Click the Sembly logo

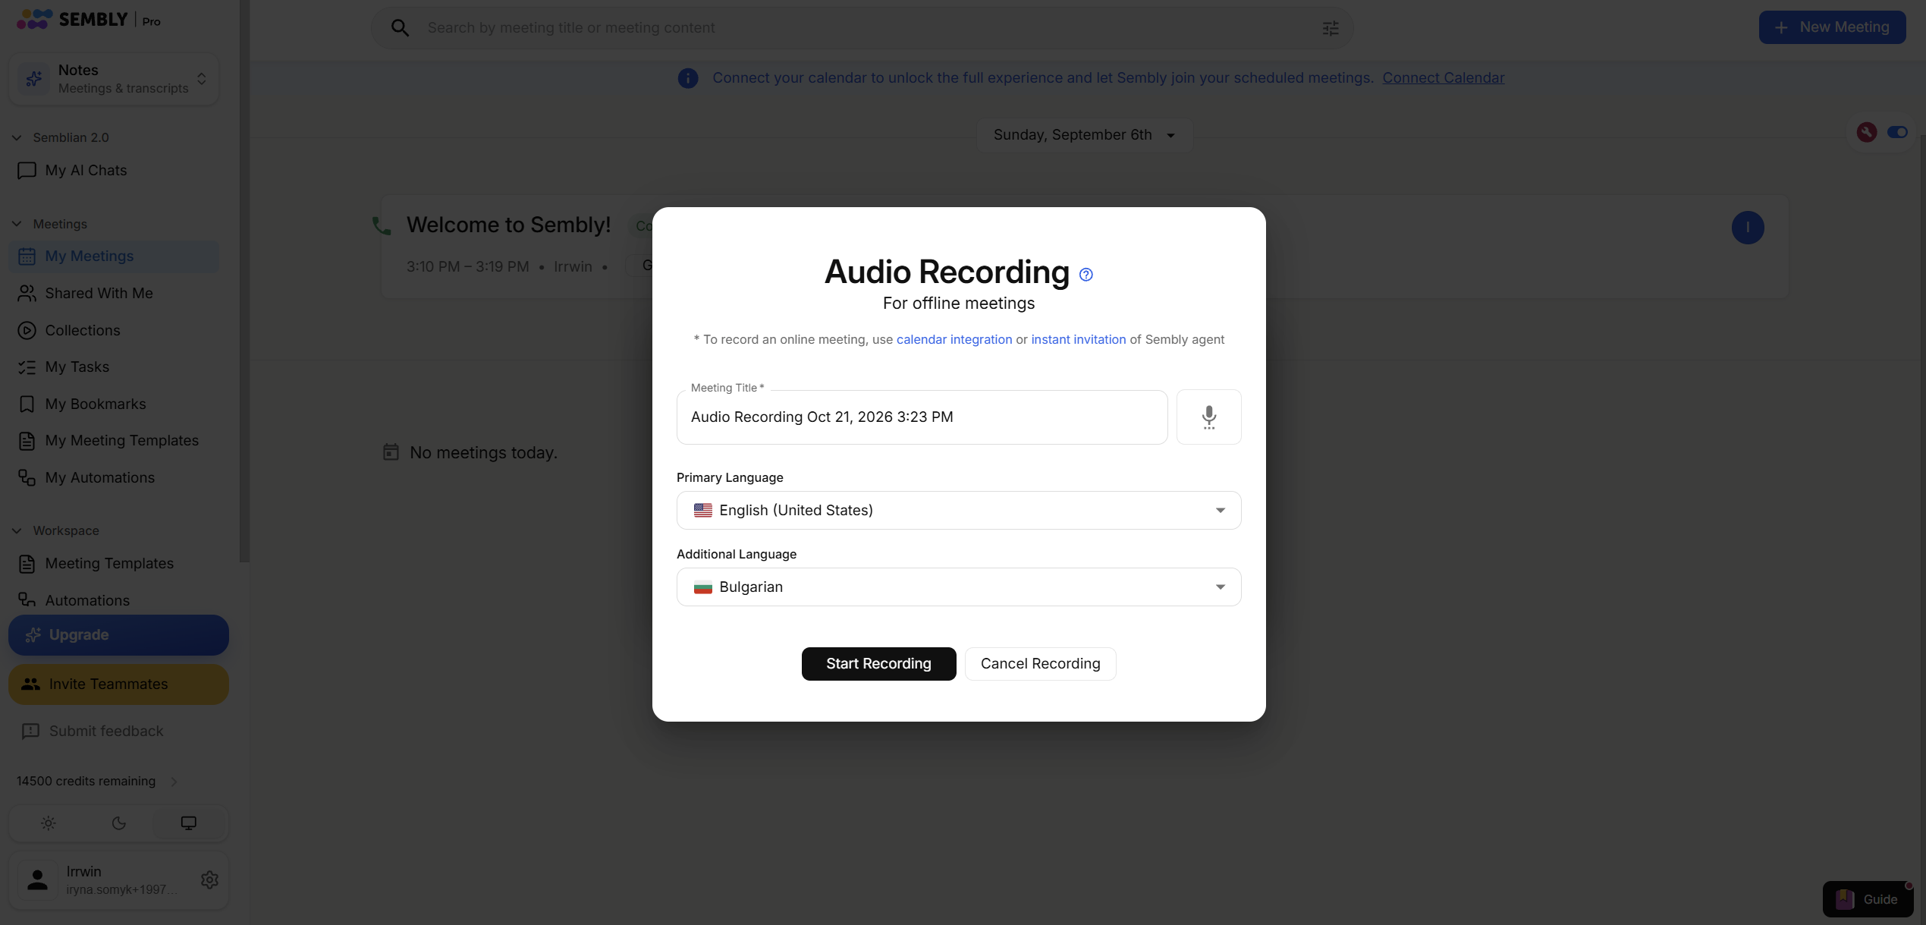[73, 20]
